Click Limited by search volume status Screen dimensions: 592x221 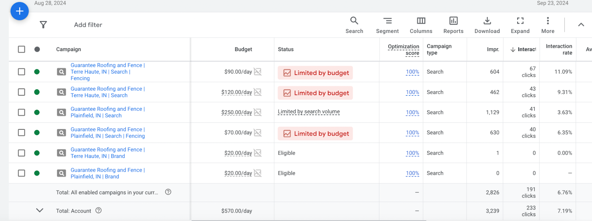click(x=309, y=112)
